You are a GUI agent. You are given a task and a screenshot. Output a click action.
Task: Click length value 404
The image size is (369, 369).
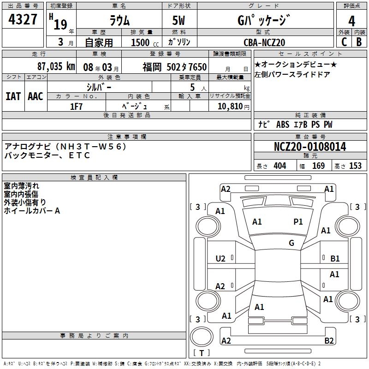(x=280, y=166)
